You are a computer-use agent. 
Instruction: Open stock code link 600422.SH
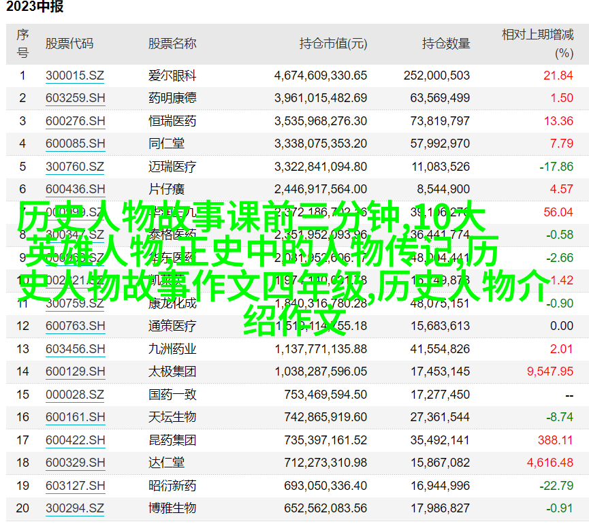[x=75, y=440]
